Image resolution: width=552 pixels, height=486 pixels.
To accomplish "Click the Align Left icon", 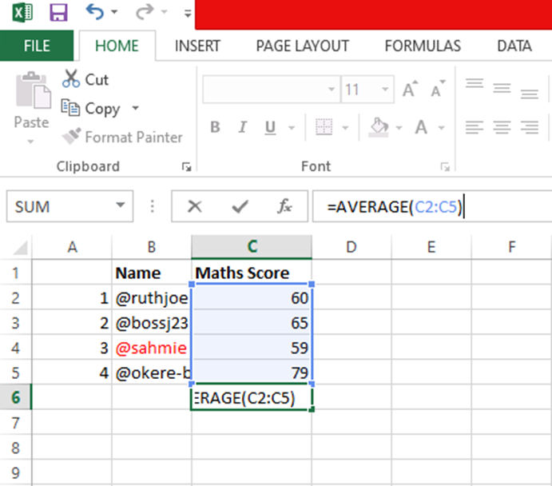I will tap(475, 127).
